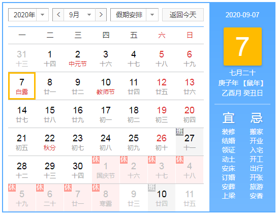Click October 1 国庆节 holiday cell
278x215 pixels.
(106, 170)
